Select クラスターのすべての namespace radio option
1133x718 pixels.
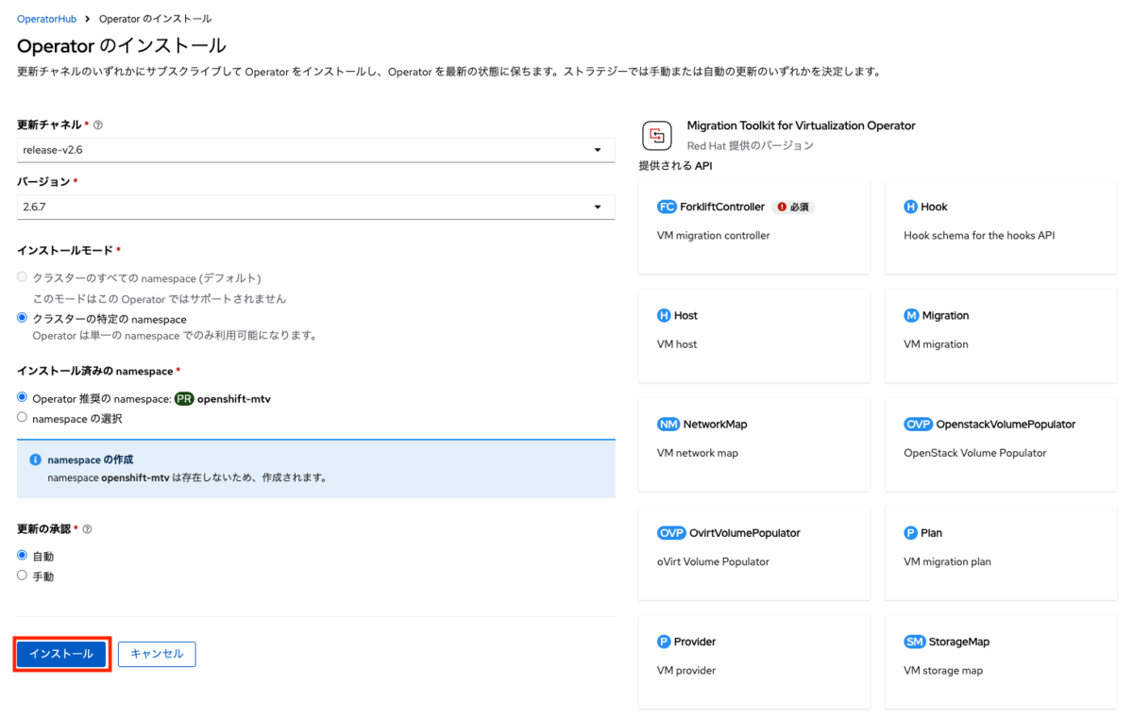[x=22, y=277]
